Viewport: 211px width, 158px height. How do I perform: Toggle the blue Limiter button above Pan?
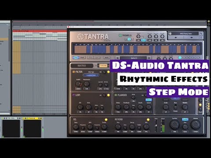(185, 119)
